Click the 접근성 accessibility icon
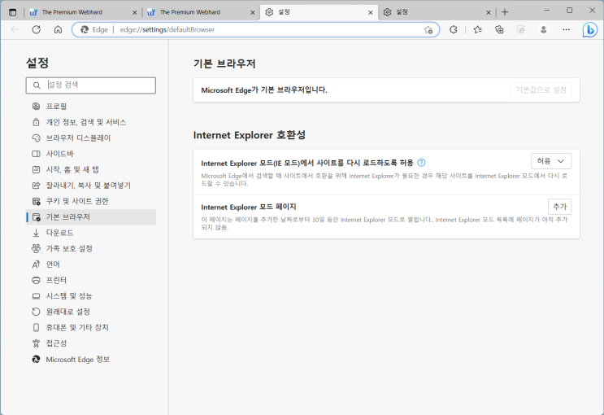This screenshot has height=415, width=604. pyautogui.click(x=37, y=343)
